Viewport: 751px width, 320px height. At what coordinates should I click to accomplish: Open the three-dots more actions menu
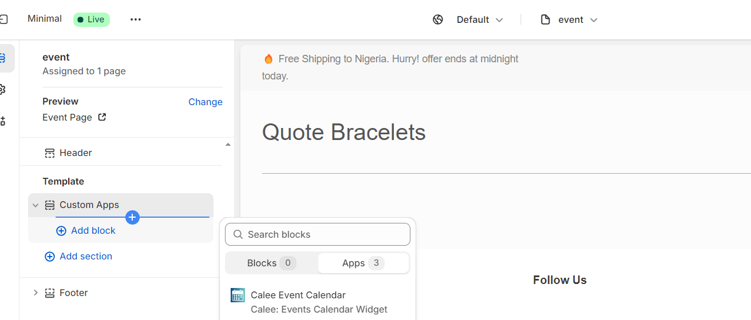135,19
